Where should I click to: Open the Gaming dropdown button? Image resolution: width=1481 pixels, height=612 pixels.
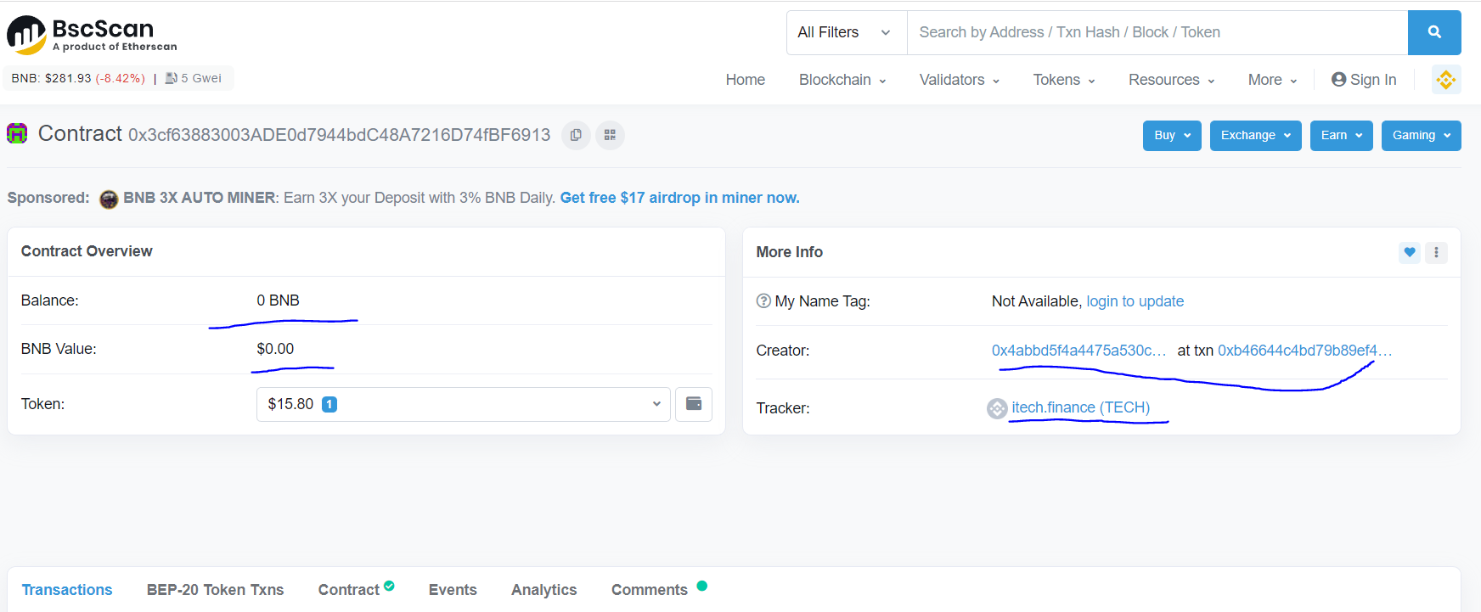coord(1422,136)
